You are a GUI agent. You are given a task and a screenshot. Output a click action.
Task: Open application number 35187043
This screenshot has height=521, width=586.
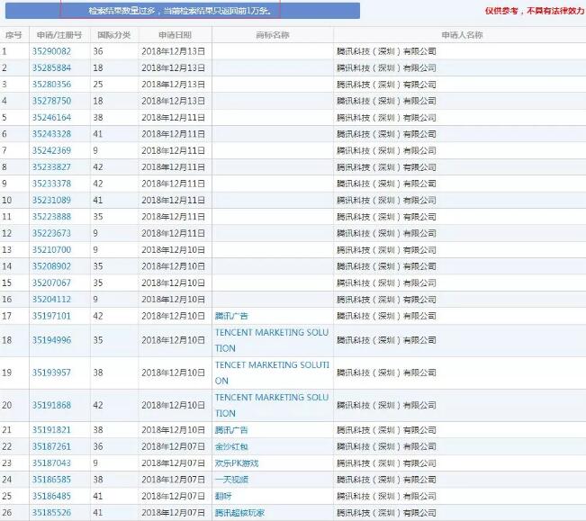51,463
